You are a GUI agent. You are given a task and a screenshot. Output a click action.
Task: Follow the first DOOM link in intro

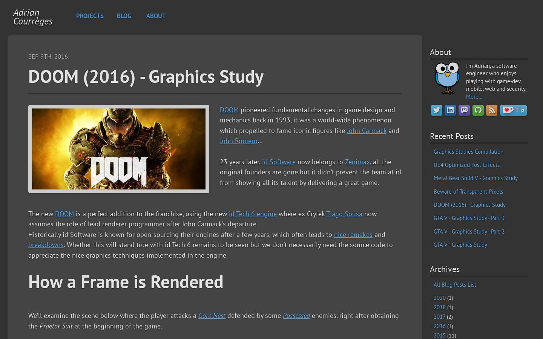coord(229,110)
